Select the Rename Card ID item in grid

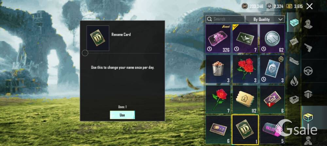pos(245,130)
